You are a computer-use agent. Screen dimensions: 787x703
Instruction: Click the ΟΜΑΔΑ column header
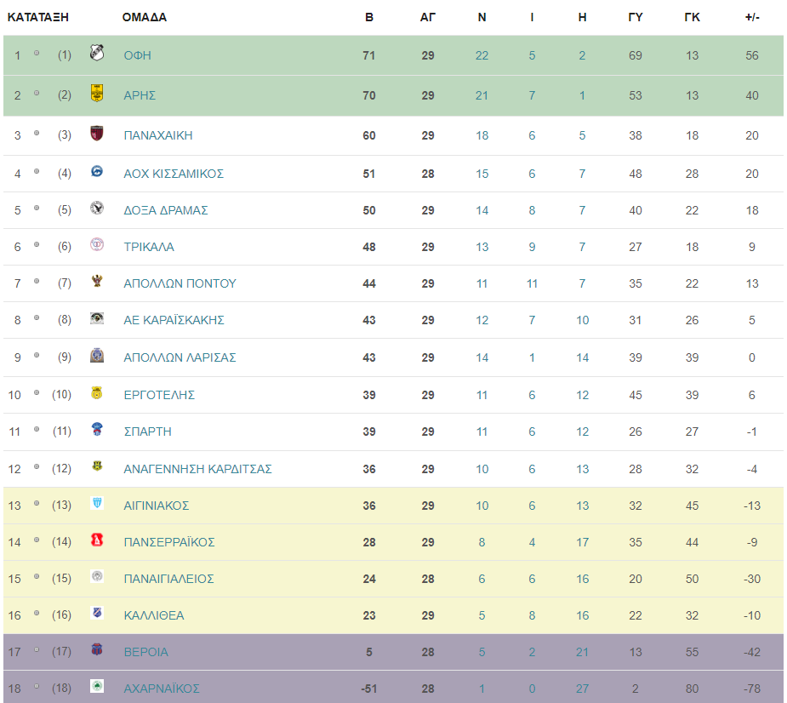(x=145, y=18)
